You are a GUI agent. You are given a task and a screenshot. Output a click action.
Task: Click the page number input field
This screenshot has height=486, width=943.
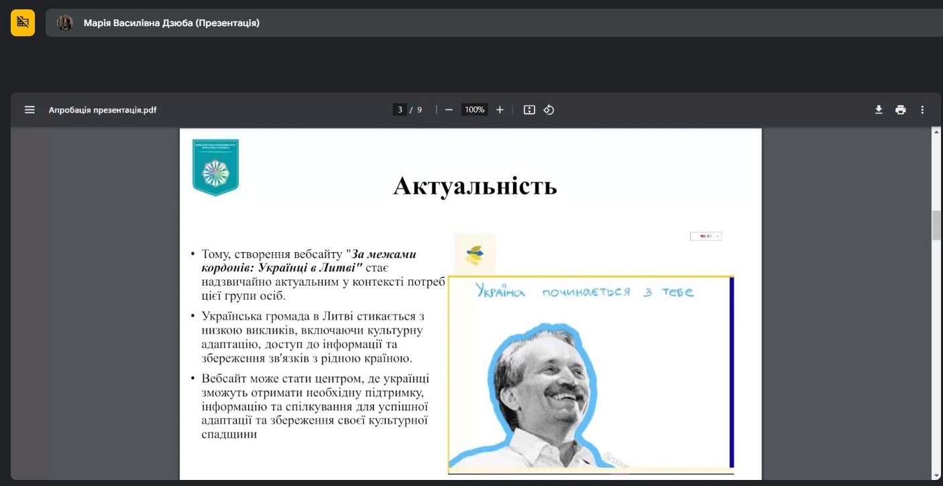[400, 110]
